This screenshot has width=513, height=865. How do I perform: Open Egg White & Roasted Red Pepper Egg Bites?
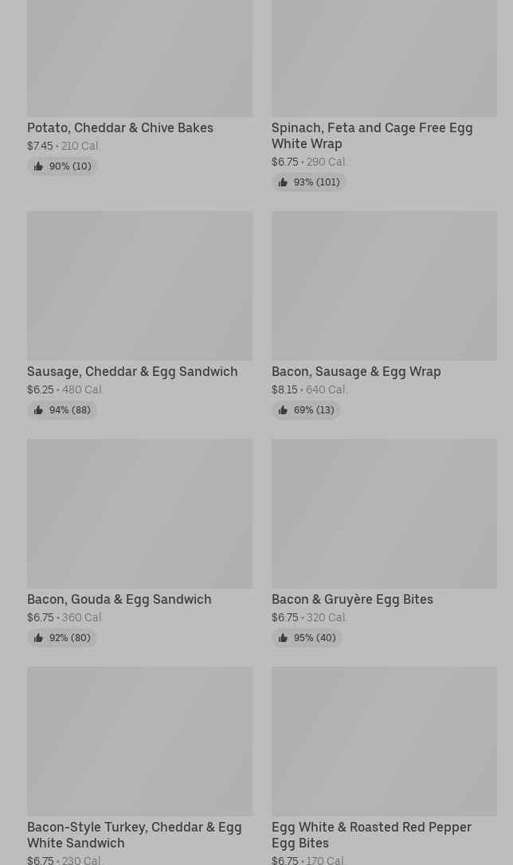[x=371, y=835]
